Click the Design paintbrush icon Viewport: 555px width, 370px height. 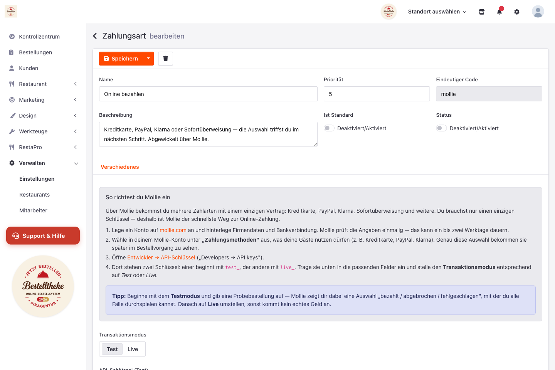12,116
